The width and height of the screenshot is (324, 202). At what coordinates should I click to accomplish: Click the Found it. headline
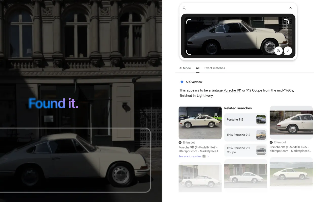53,103
